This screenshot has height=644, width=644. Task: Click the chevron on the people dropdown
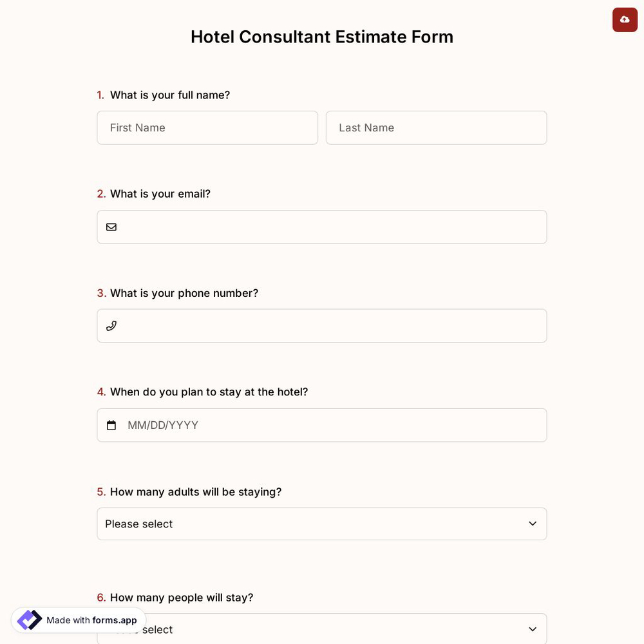(533, 629)
